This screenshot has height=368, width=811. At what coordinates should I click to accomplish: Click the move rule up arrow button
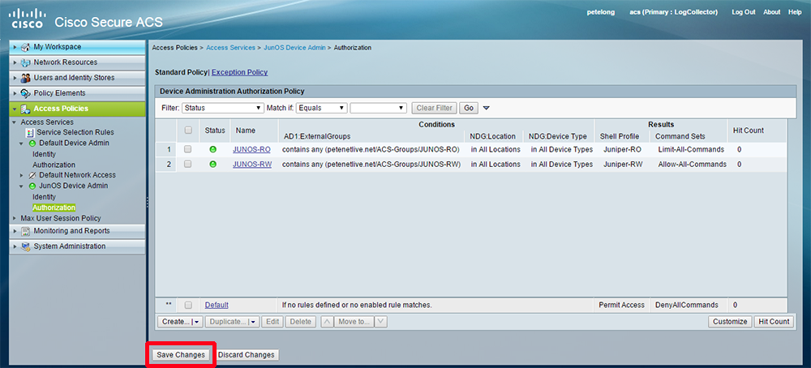coord(327,322)
